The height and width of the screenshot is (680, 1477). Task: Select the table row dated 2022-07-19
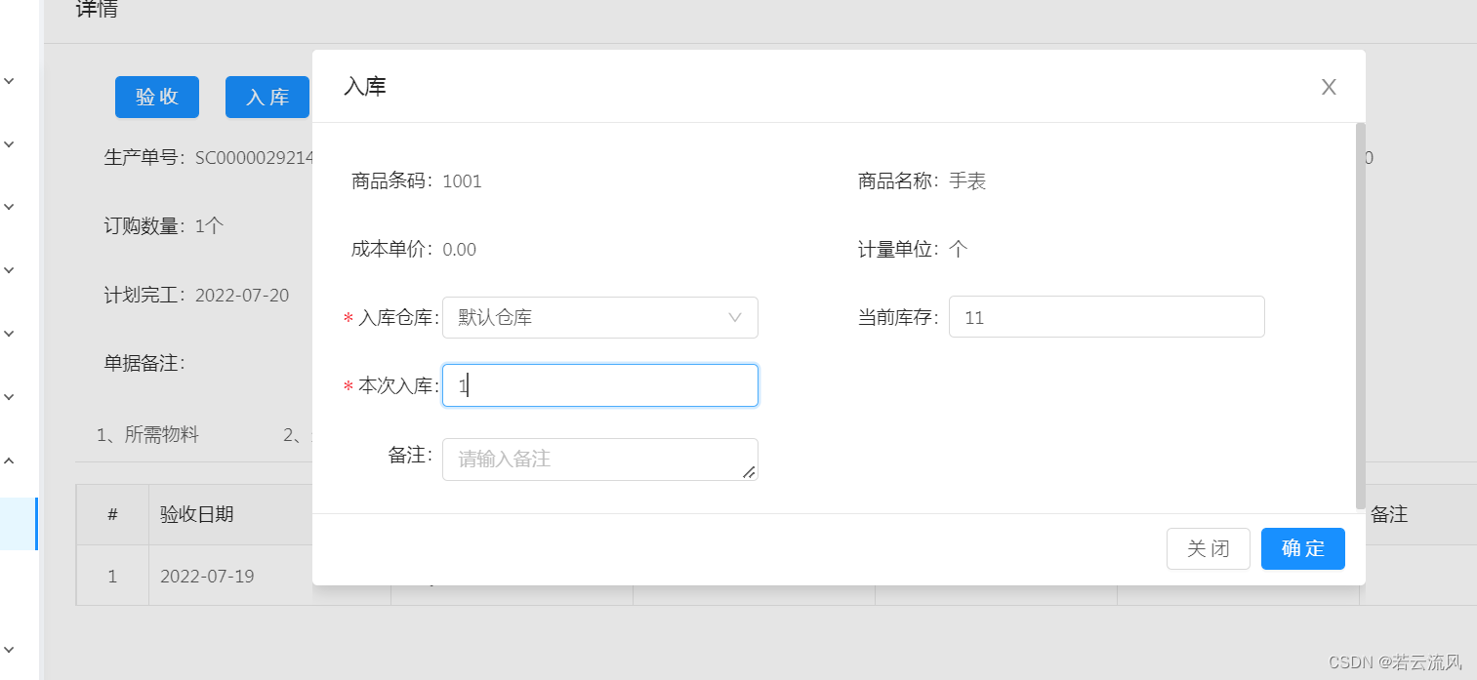point(207,577)
